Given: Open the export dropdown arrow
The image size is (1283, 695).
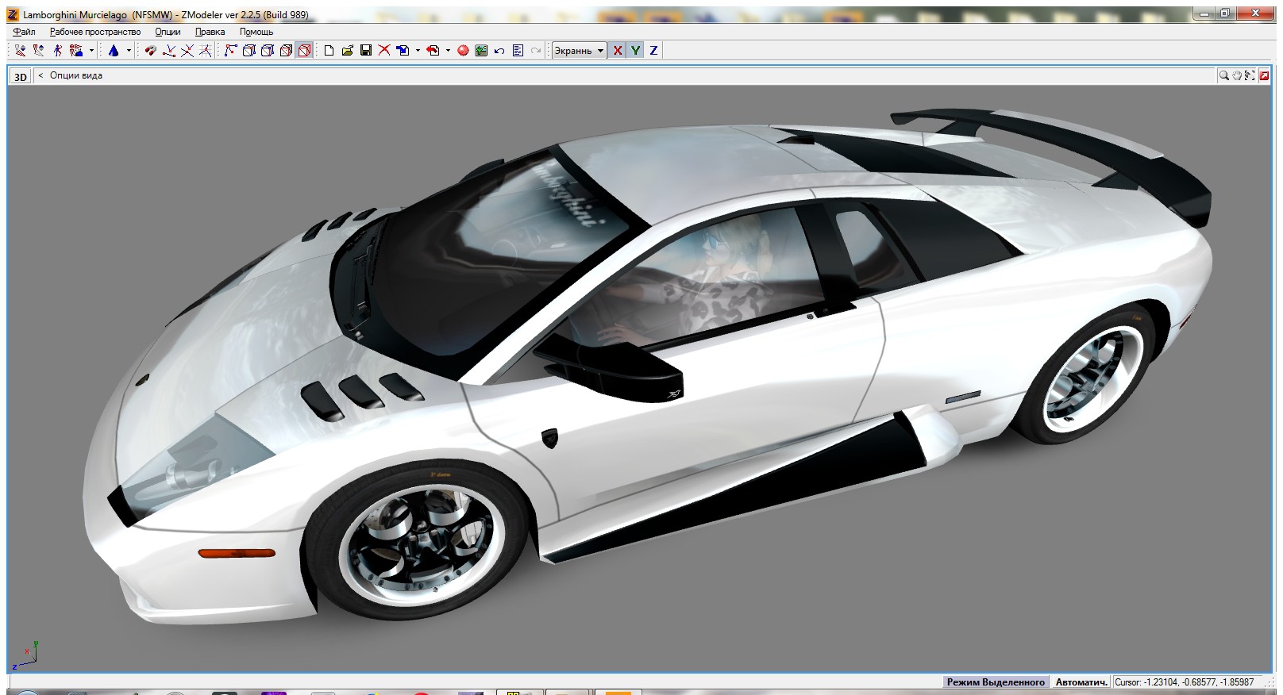Looking at the screenshot, I should click(448, 50).
